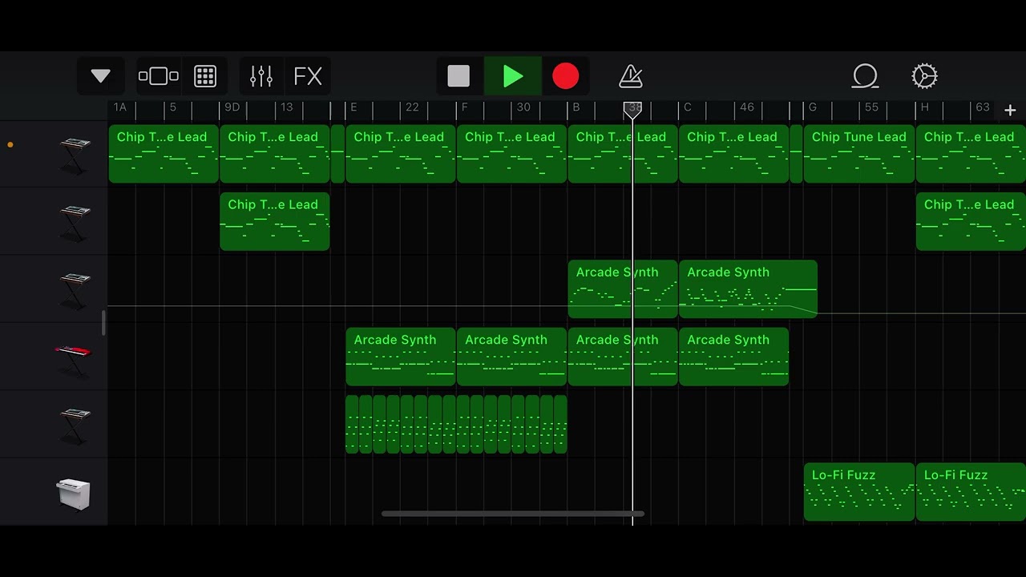The width and height of the screenshot is (1026, 577).
Task: Jump to section marker B on the ruler
Action: [x=576, y=107]
